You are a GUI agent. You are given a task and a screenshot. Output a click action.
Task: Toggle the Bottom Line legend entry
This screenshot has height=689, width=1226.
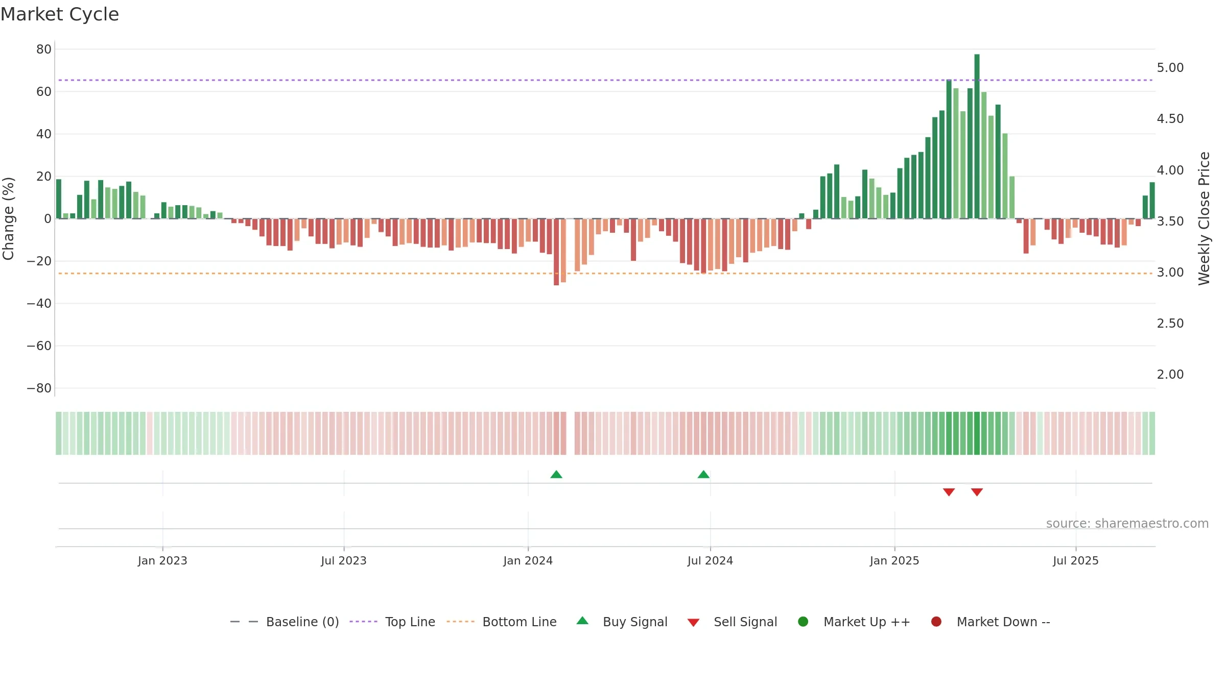[x=502, y=622]
